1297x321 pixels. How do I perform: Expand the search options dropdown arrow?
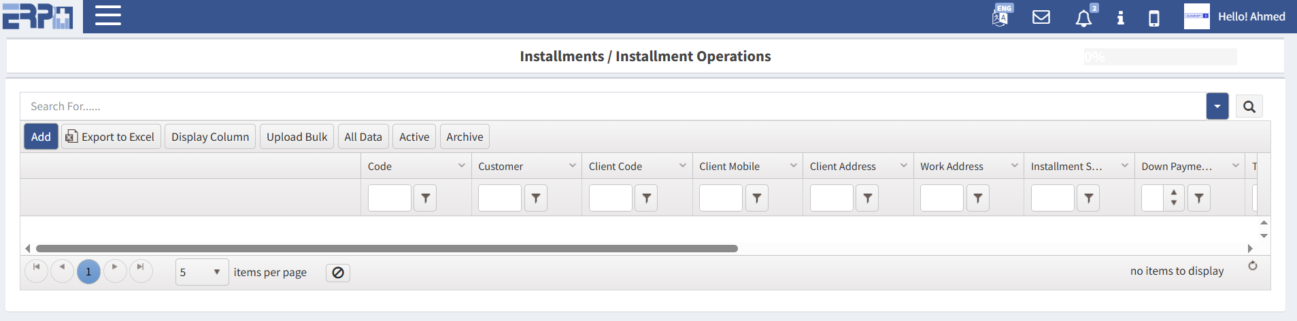(x=1217, y=107)
